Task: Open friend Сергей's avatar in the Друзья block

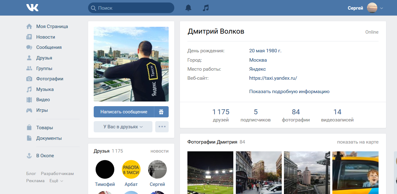Action: tap(157, 169)
